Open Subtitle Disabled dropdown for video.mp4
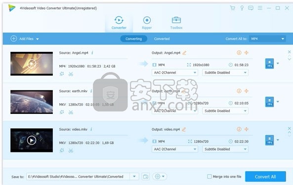The image size is (293, 185). [x=225, y=149]
